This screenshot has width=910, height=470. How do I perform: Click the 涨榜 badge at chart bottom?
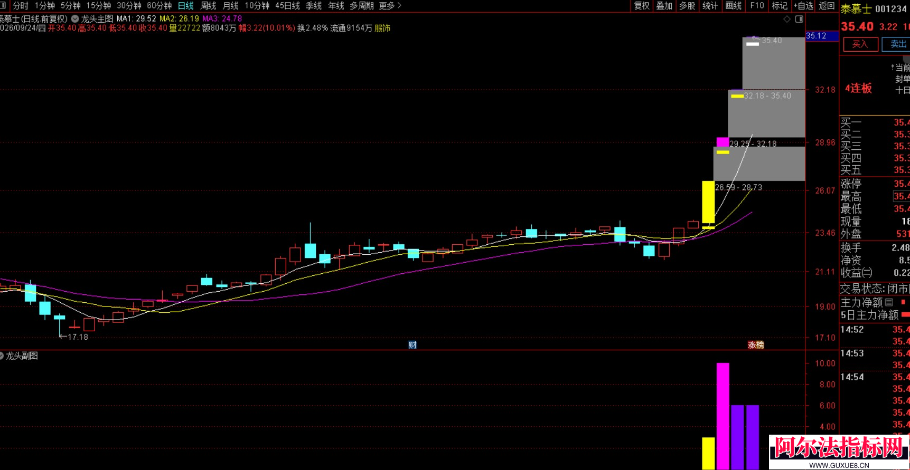[756, 345]
